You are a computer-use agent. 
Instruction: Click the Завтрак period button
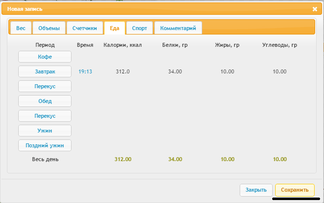[45, 71]
